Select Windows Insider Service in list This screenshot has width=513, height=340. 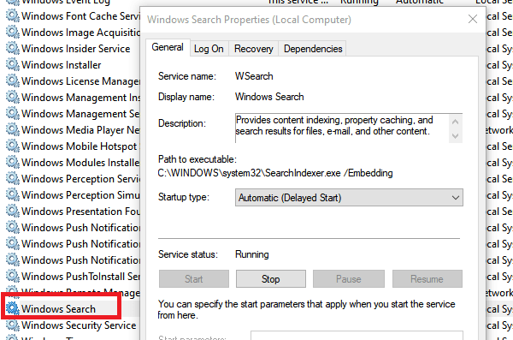(75, 49)
